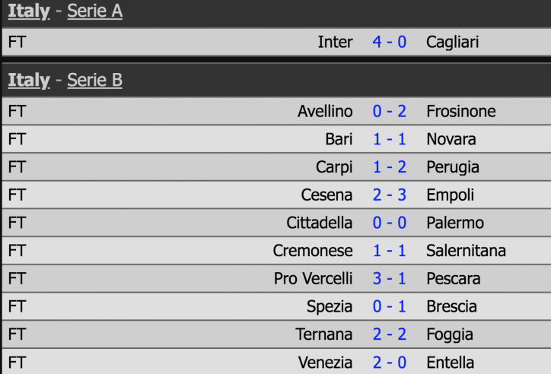Click the Spezia 0 - 1 Brescia score
This screenshot has height=374, width=551.
coord(390,306)
